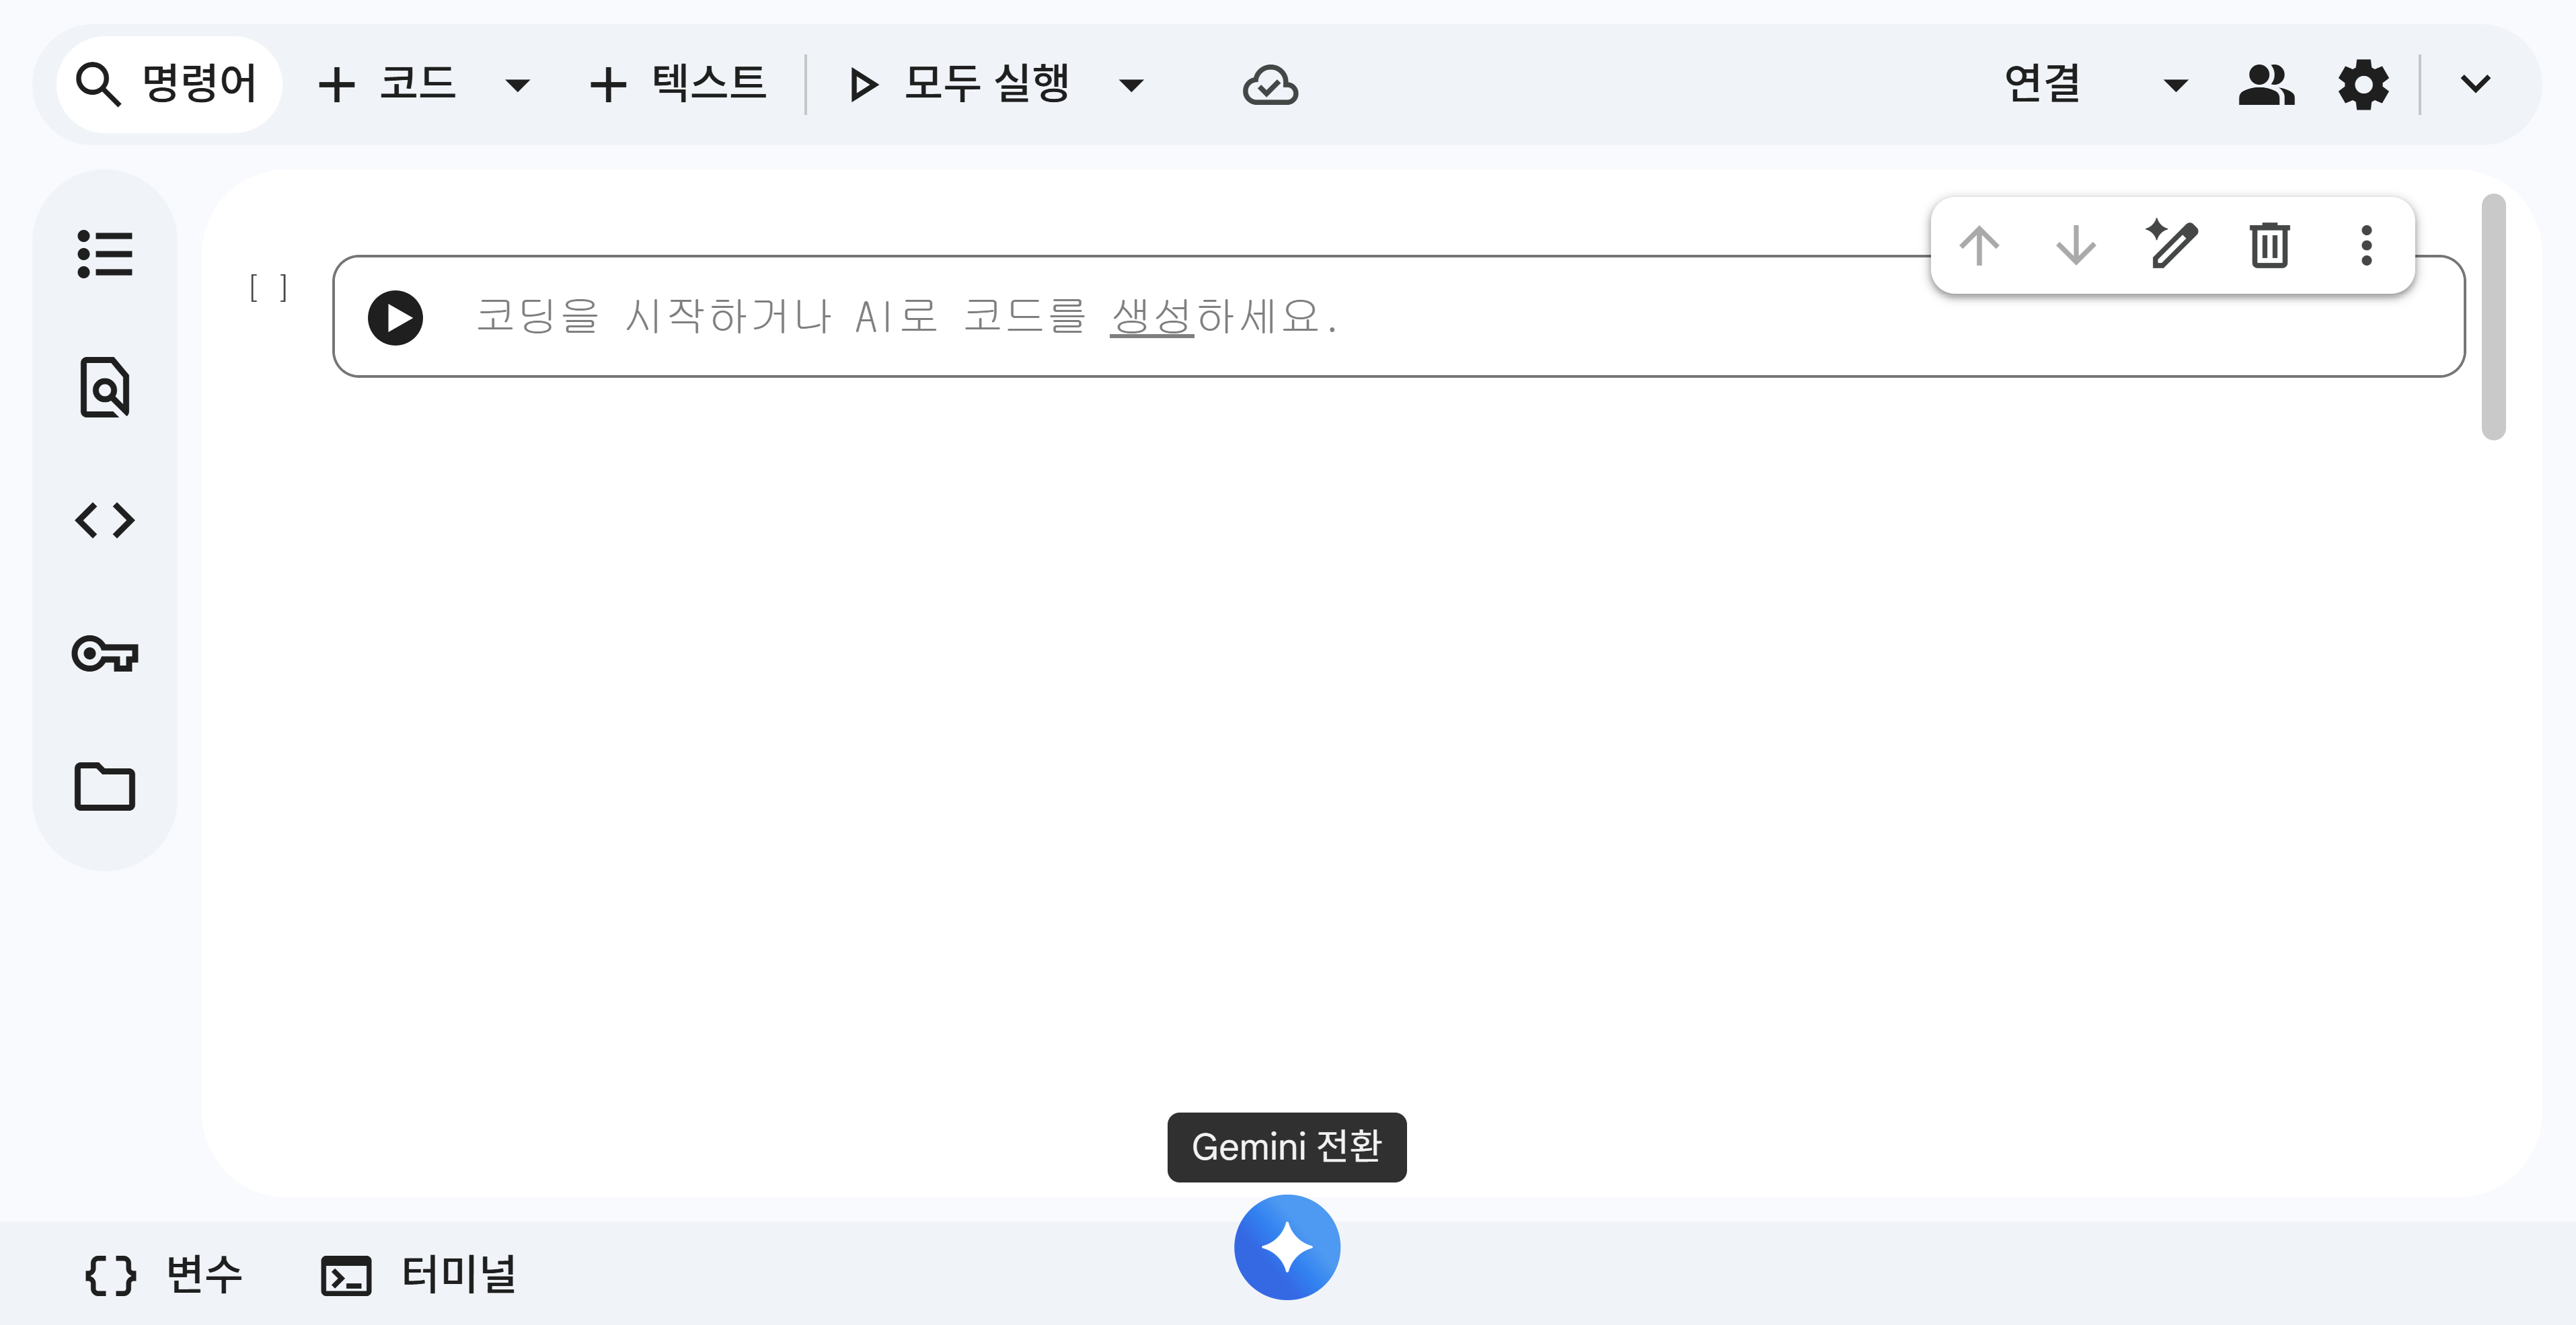The height and width of the screenshot is (1325, 2576).
Task: Open the secrets key panel
Action: click(104, 653)
